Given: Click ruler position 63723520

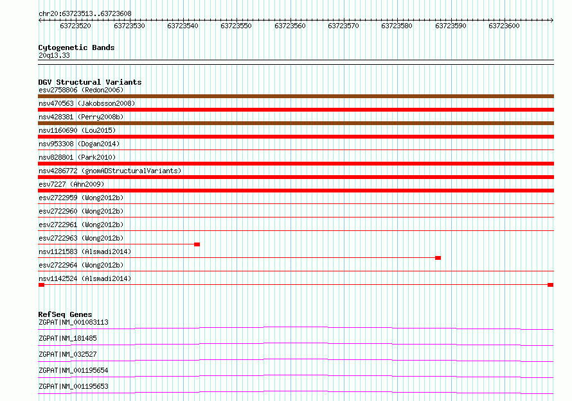Looking at the screenshot, I should pyautogui.click(x=75, y=26).
